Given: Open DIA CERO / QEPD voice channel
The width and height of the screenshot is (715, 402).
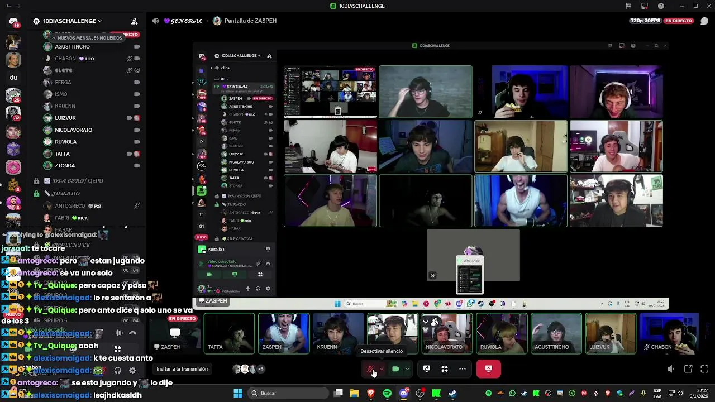Looking at the screenshot, I should [78, 181].
